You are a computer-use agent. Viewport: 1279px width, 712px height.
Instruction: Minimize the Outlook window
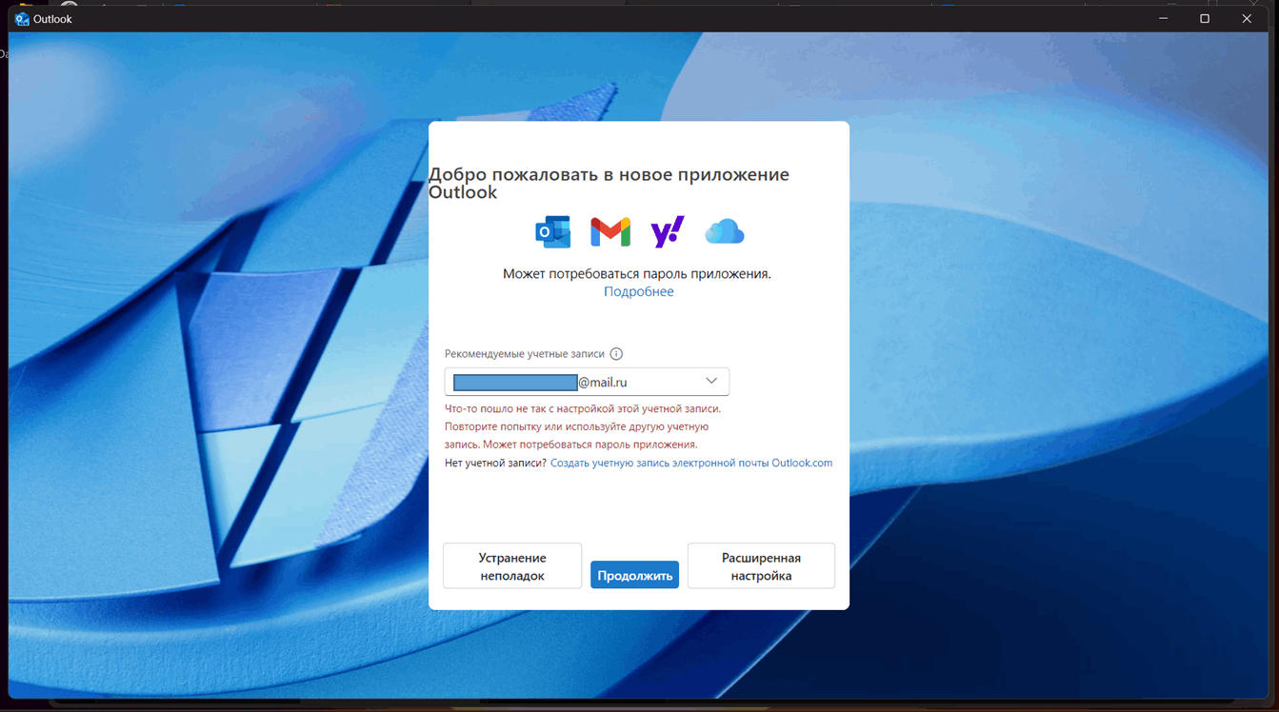pyautogui.click(x=1163, y=19)
